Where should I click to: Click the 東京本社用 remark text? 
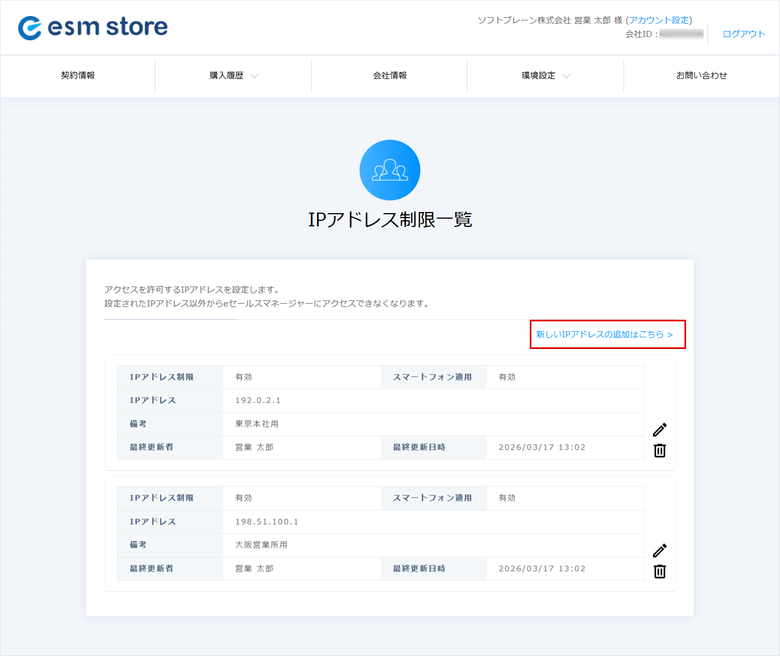(257, 424)
